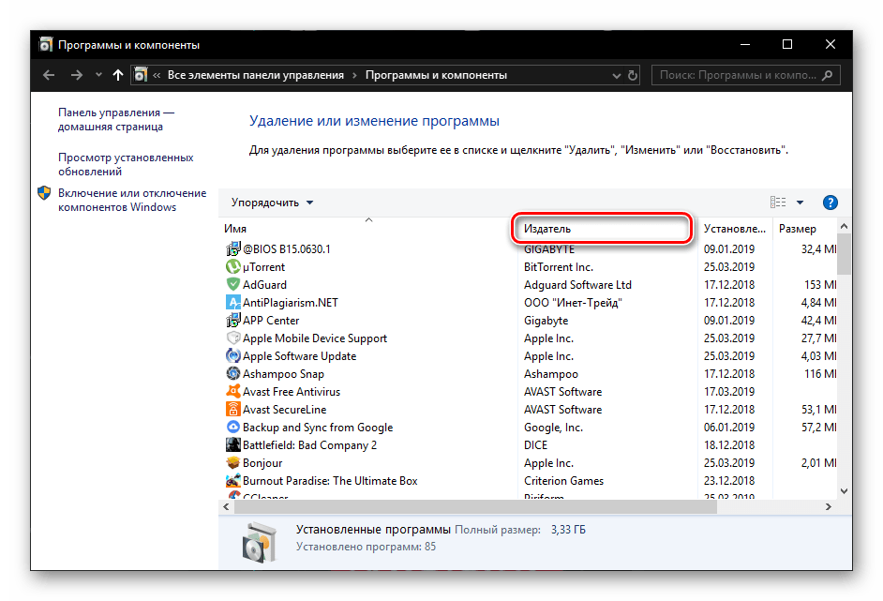The height and width of the screenshot is (601, 883).
Task: Click the µTorrent program icon
Action: click(x=234, y=267)
